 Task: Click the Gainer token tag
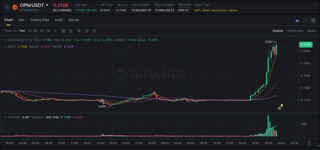pos(233,10)
